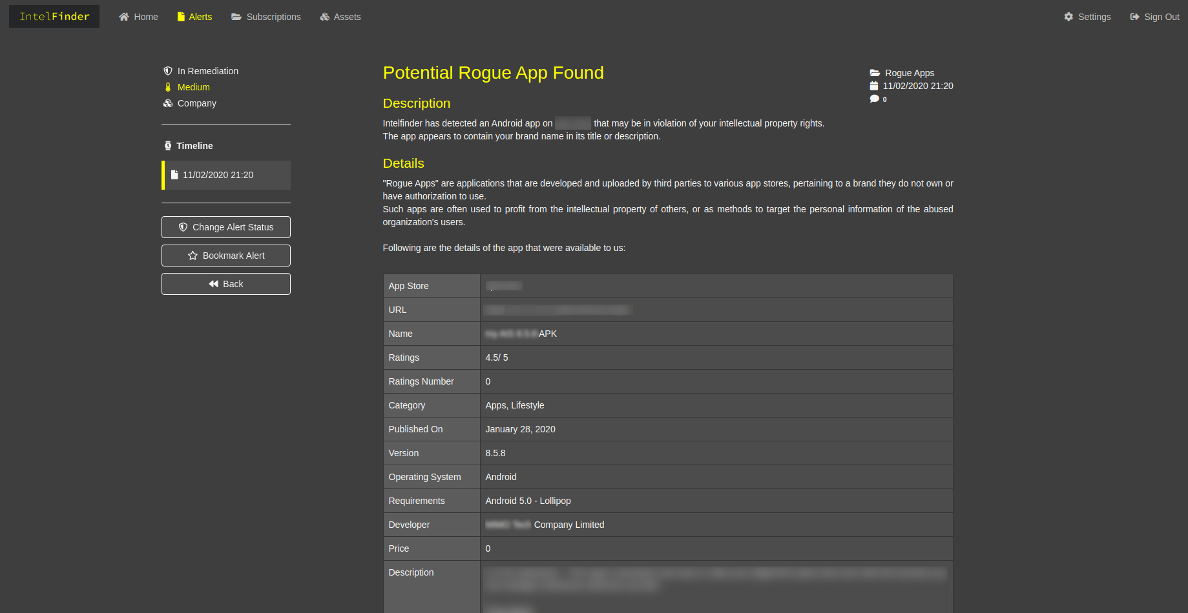Click the Bookmark Alert button
Viewport: 1188px width, 613px height.
click(x=226, y=256)
